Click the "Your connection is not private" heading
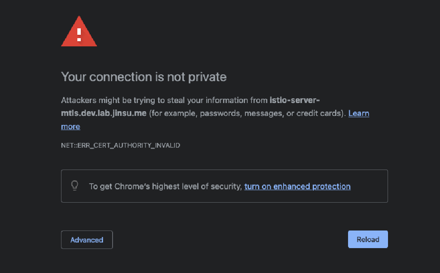Screen dimensions: 440x273 click(x=144, y=77)
